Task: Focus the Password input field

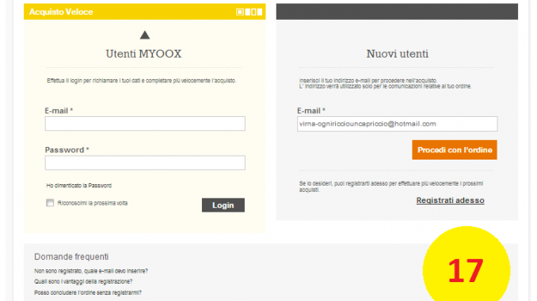Action: [x=145, y=163]
